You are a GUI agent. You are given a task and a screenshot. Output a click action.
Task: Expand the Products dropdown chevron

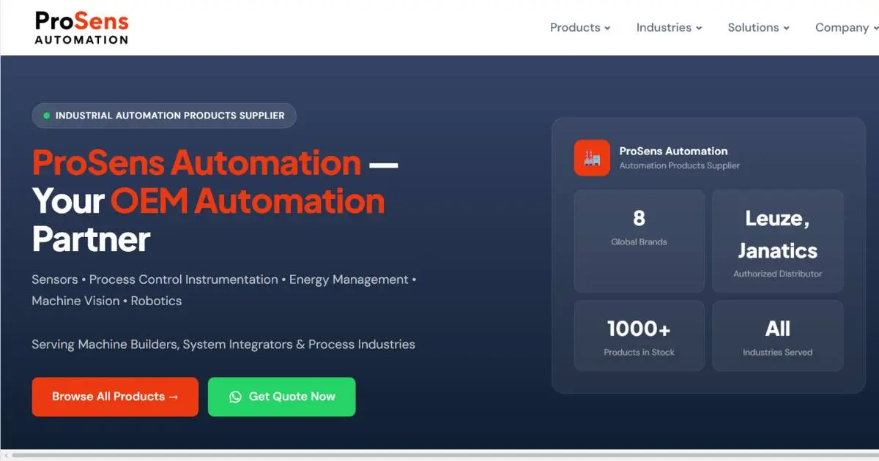coord(607,29)
